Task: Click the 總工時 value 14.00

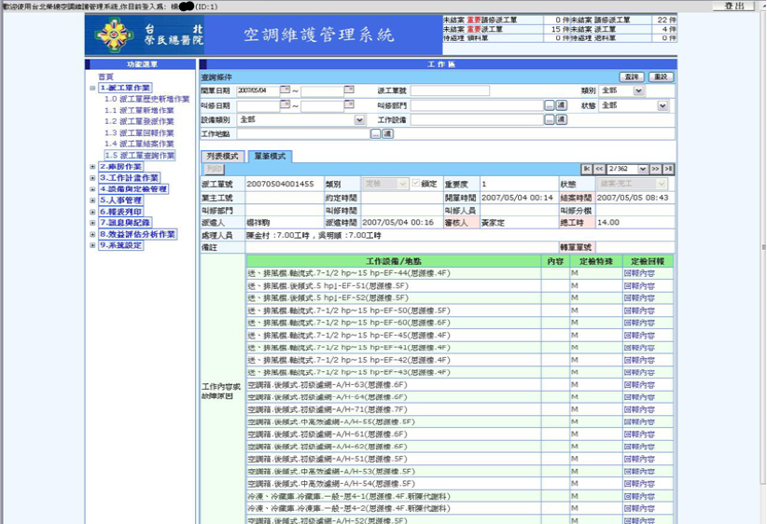Action: (608, 223)
